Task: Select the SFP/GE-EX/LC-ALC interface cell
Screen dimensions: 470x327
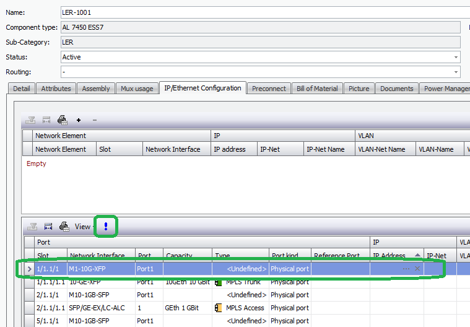Action: [x=101, y=308]
